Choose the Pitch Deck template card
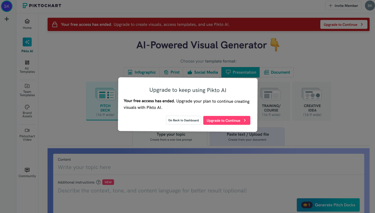375x213 pixels. point(105,101)
